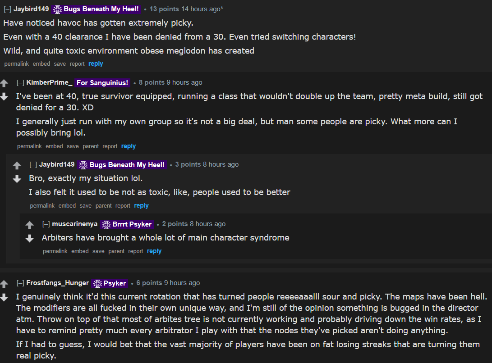Click the 'For Sanguinius!' user flair
The image size is (492, 363).
pos(102,83)
